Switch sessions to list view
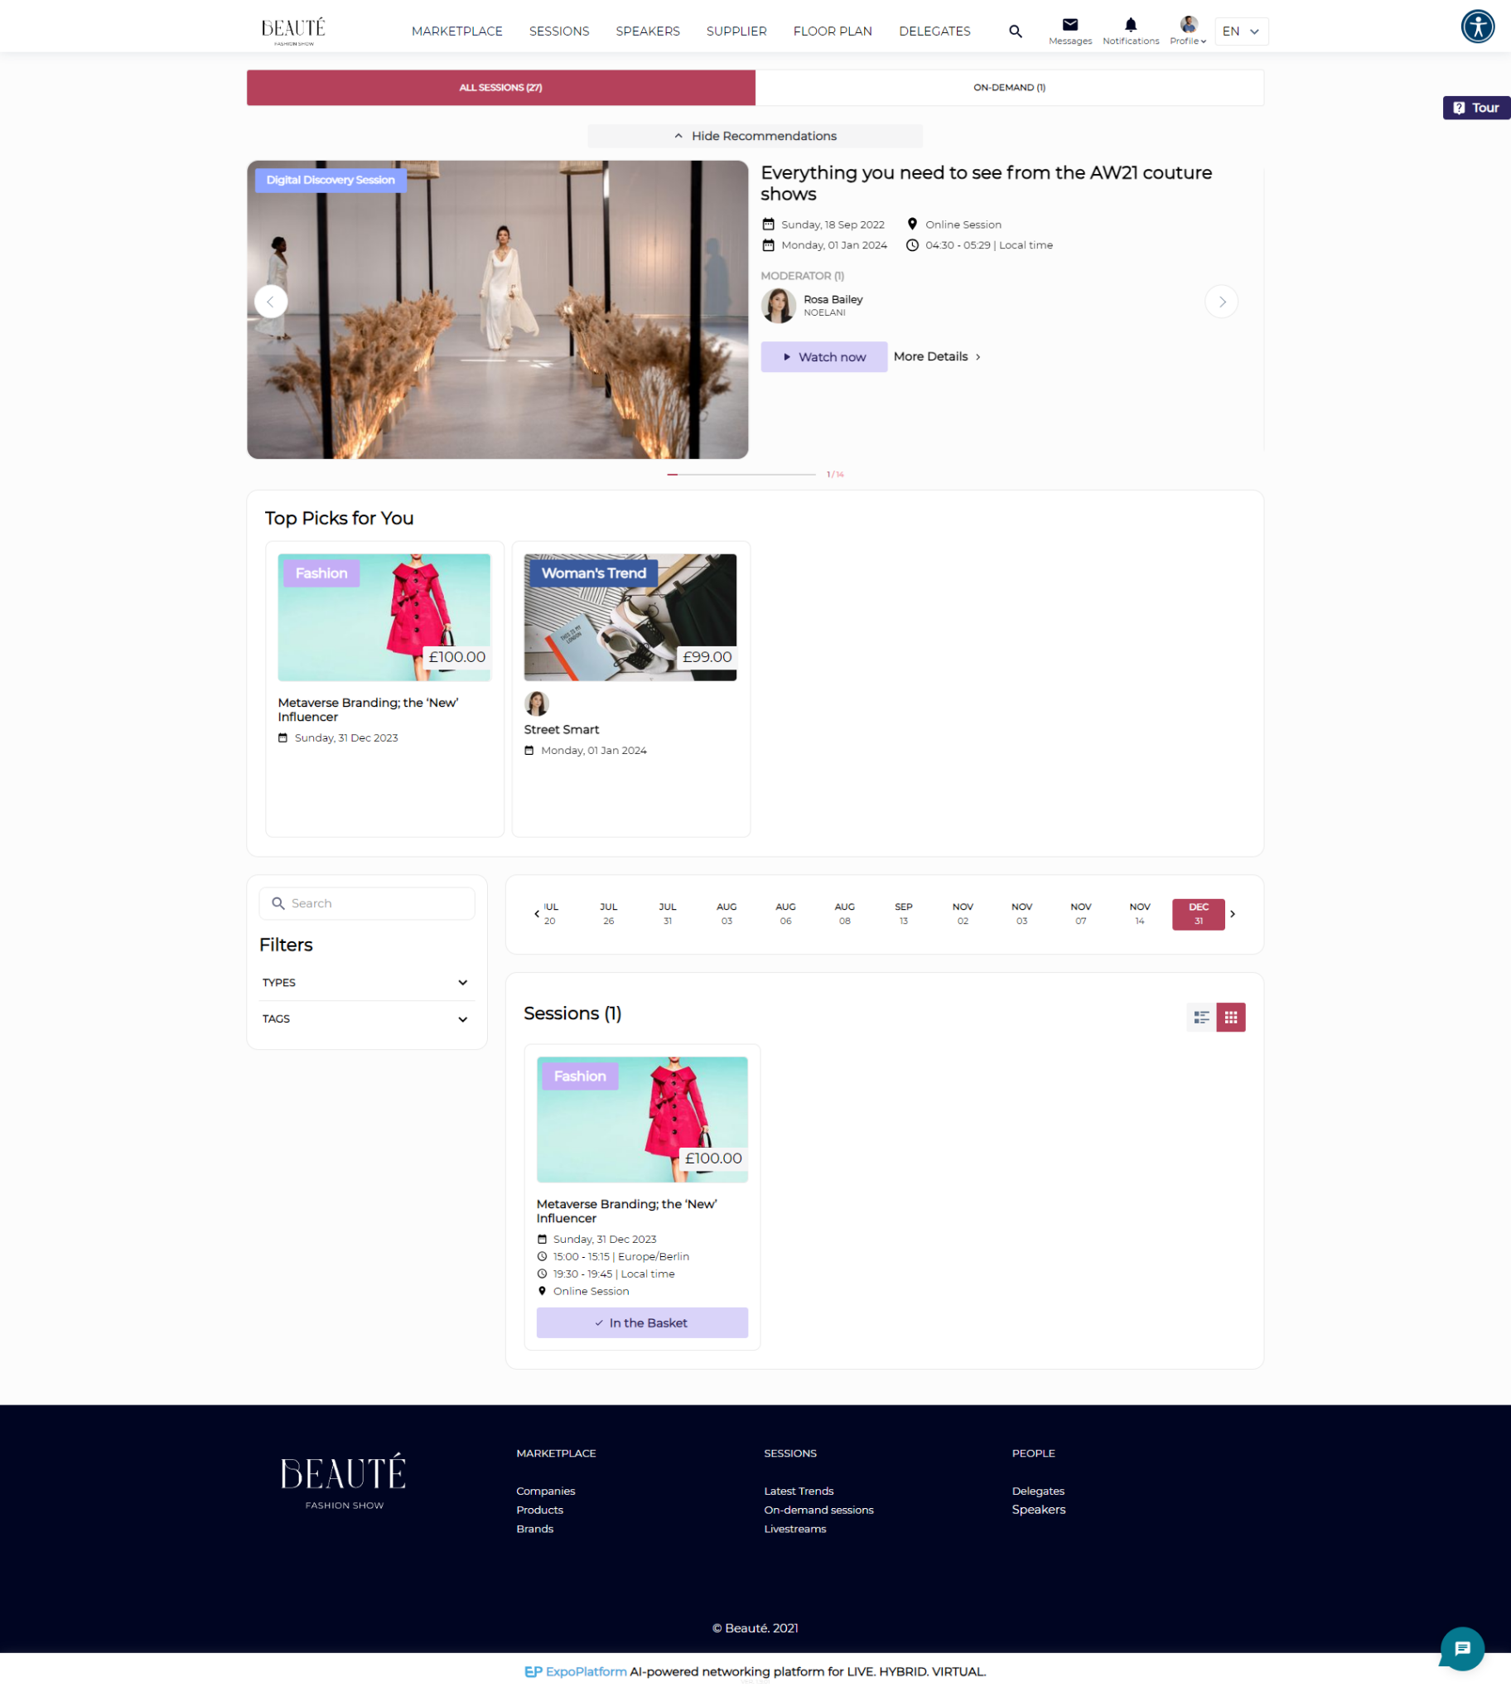Screen dimensions: 1511x1697 coord(1201,1017)
